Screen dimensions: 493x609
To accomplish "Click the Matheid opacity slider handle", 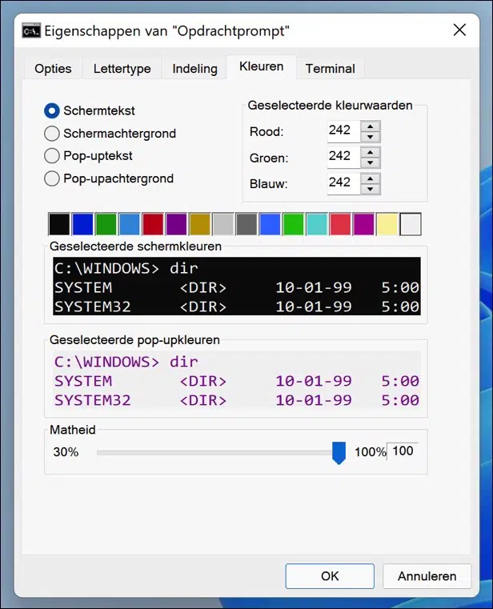I will (339, 453).
